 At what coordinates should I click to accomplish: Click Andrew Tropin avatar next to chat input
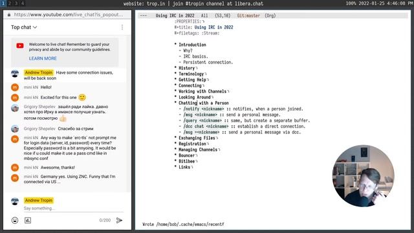(x=15, y=201)
